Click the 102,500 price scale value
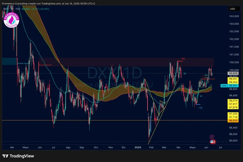Image resolution: width=243 pixels, height=162 pixels. [234, 31]
